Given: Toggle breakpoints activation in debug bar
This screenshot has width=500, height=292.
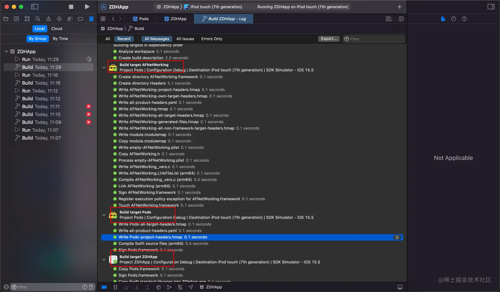Looking at the screenshot, I should click(104, 287).
